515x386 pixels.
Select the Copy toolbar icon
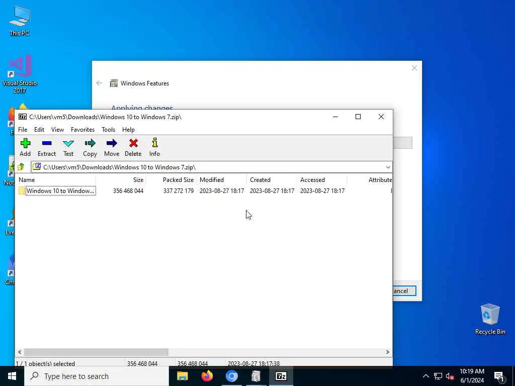coord(90,143)
